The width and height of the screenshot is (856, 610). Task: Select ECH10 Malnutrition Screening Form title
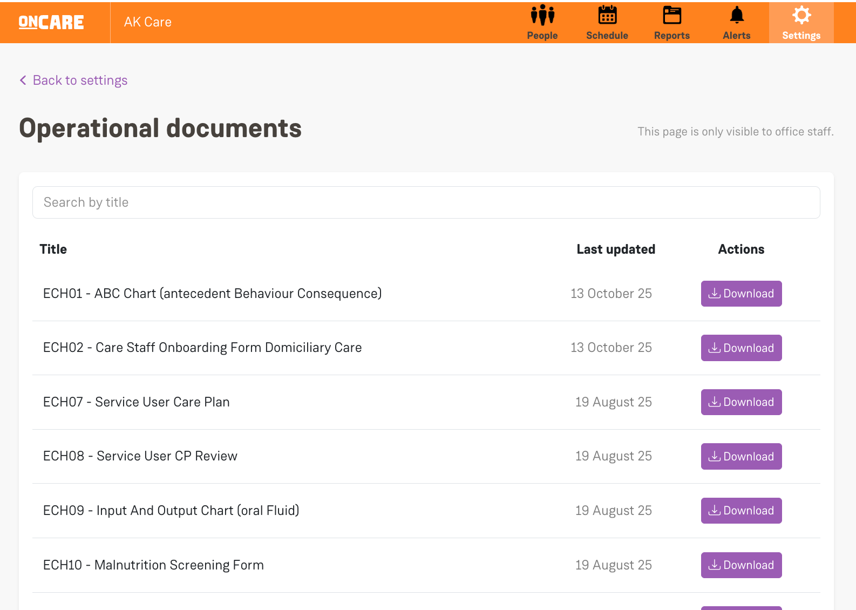(153, 565)
